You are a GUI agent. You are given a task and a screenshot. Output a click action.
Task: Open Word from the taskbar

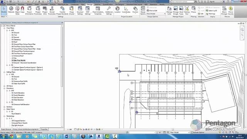pos(67,136)
